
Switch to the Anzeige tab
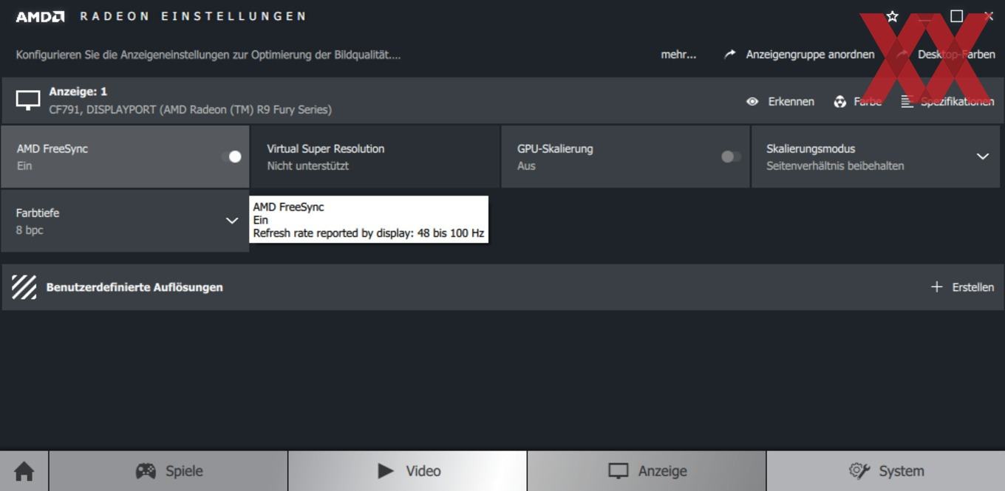point(647,471)
